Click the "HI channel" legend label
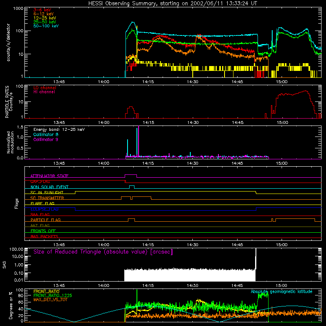The width and height of the screenshot is (326, 326). pyautogui.click(x=44, y=92)
